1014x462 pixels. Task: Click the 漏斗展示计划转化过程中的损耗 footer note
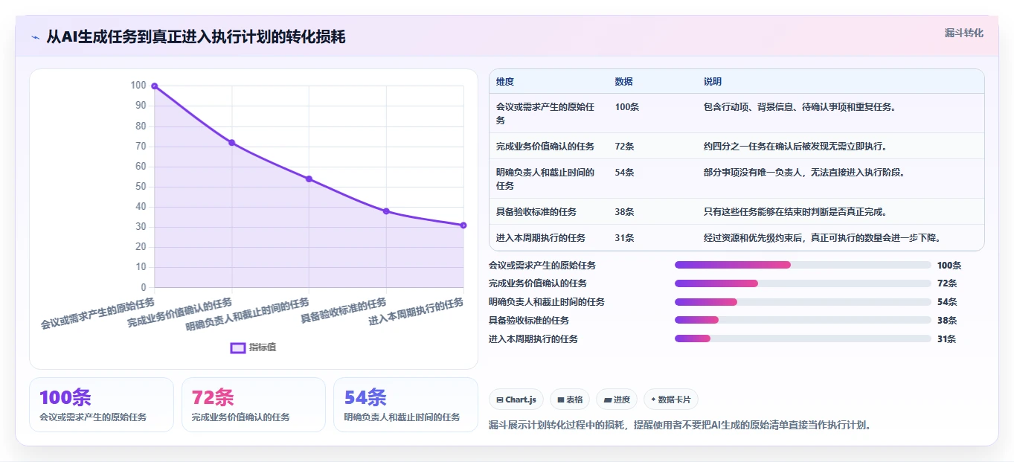click(679, 426)
